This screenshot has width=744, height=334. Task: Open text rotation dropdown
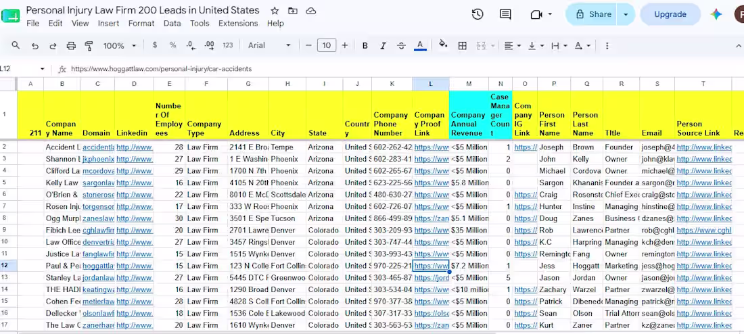[x=582, y=45]
